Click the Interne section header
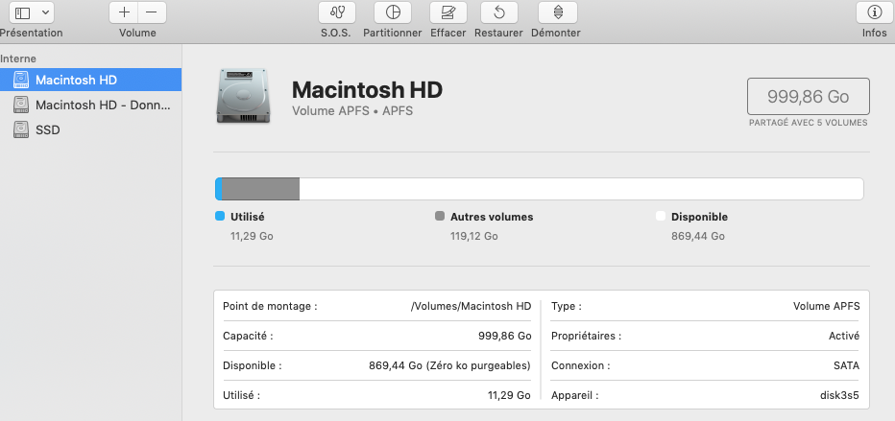895x421 pixels. (x=18, y=58)
